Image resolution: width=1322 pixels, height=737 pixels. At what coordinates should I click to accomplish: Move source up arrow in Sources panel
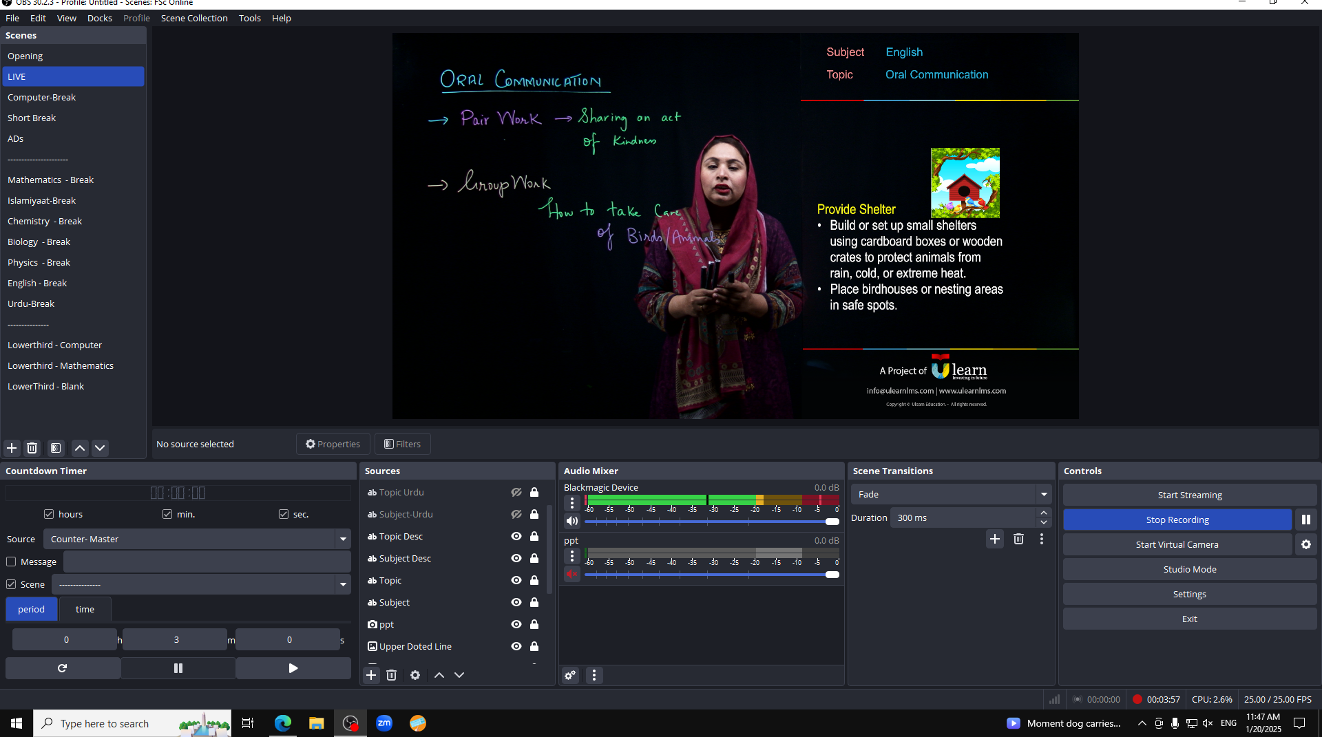(x=439, y=675)
